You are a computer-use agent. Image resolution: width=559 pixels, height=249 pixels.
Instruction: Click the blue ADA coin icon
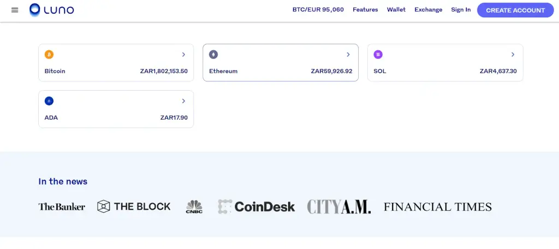click(x=49, y=101)
